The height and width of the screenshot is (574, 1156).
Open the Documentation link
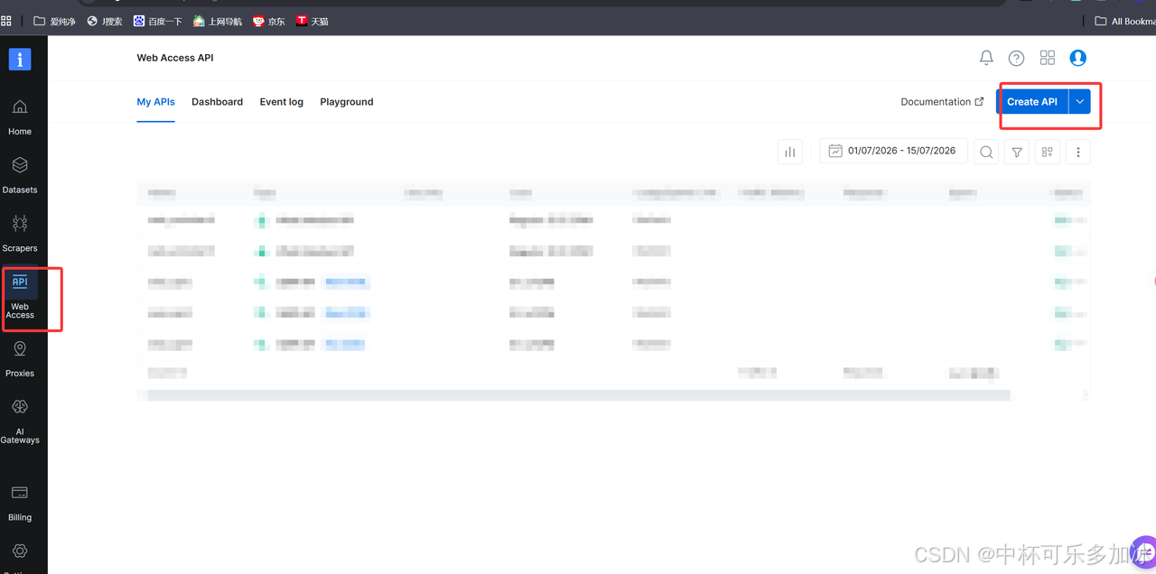pos(942,102)
